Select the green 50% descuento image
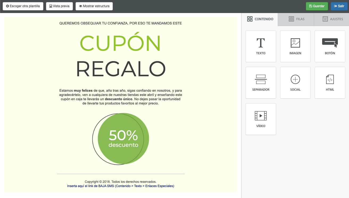The width and height of the screenshot is (349, 198). click(121, 139)
